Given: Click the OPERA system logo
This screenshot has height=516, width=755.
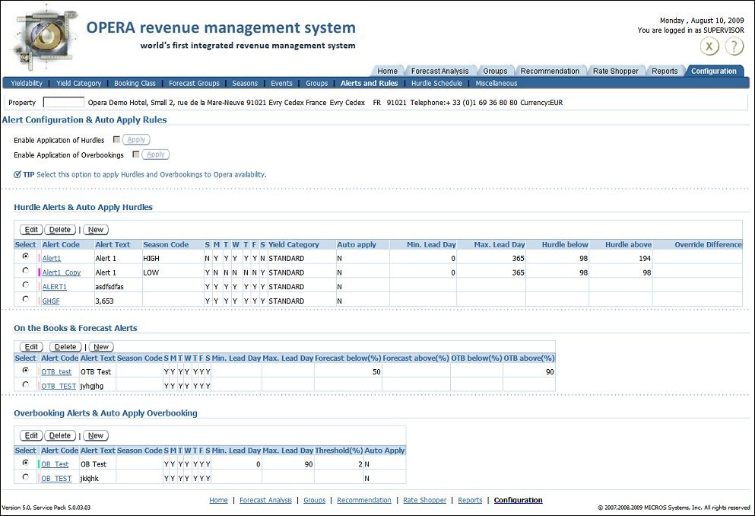Looking at the screenshot, I should (x=44, y=37).
